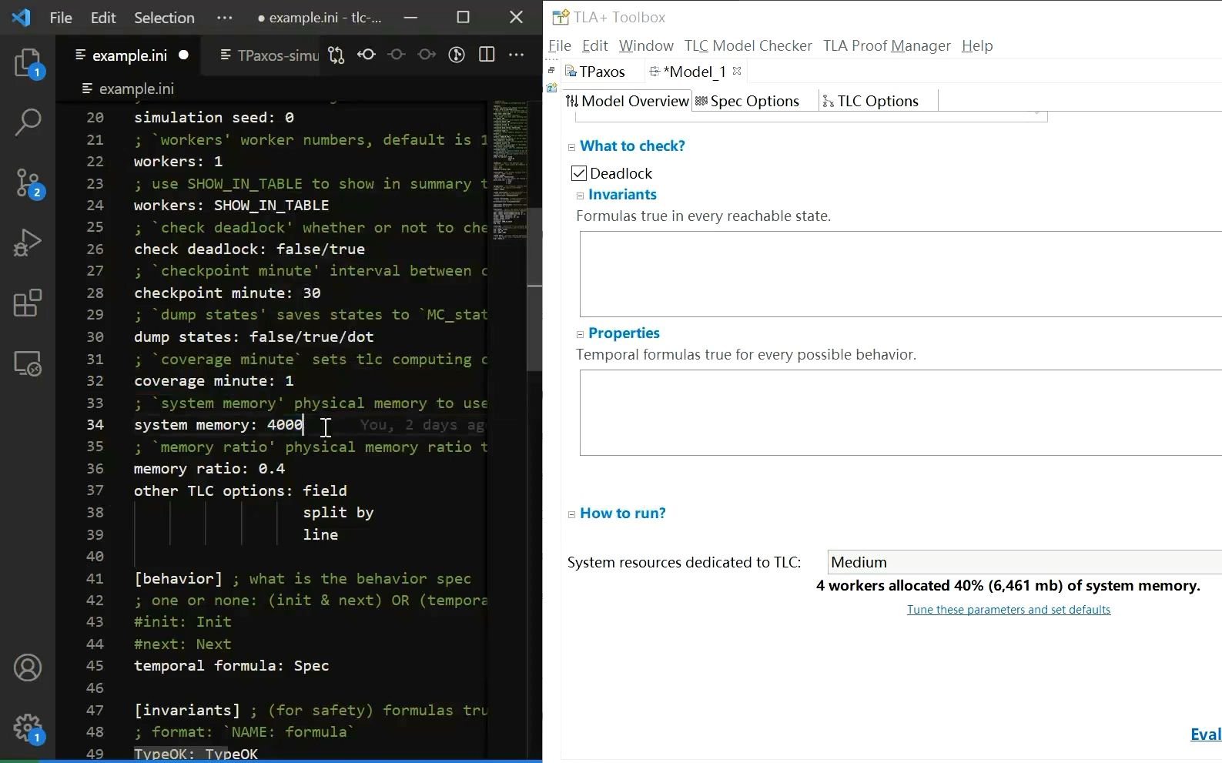Open the System resources Medium dropdown
1222x763 pixels.
click(x=1024, y=562)
